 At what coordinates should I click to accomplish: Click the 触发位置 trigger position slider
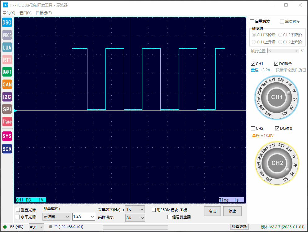tap(283, 51)
